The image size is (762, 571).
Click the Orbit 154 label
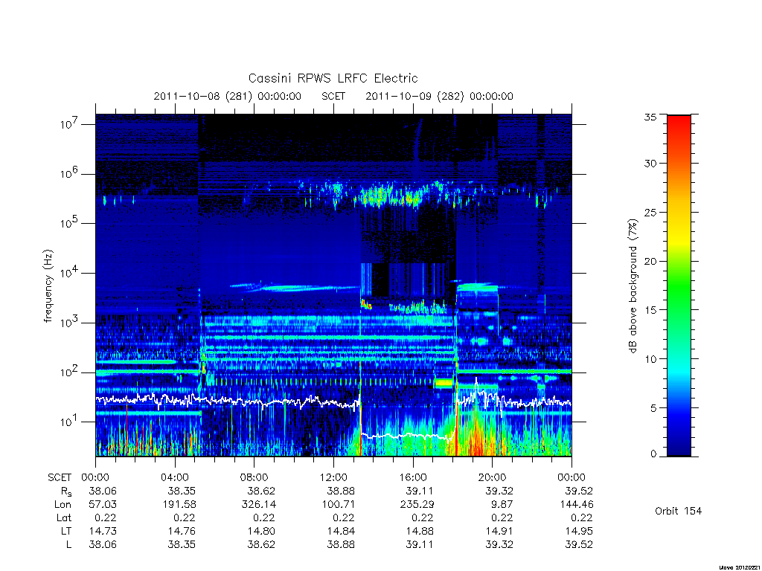click(x=679, y=511)
